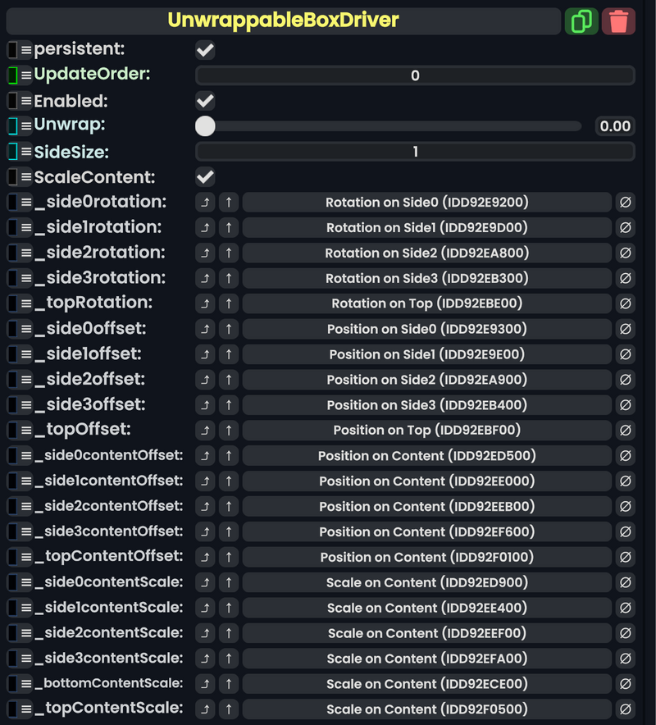Select the SideSize input showing 1

click(414, 152)
